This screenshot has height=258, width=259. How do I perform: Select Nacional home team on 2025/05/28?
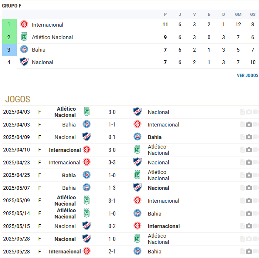pos(65,239)
